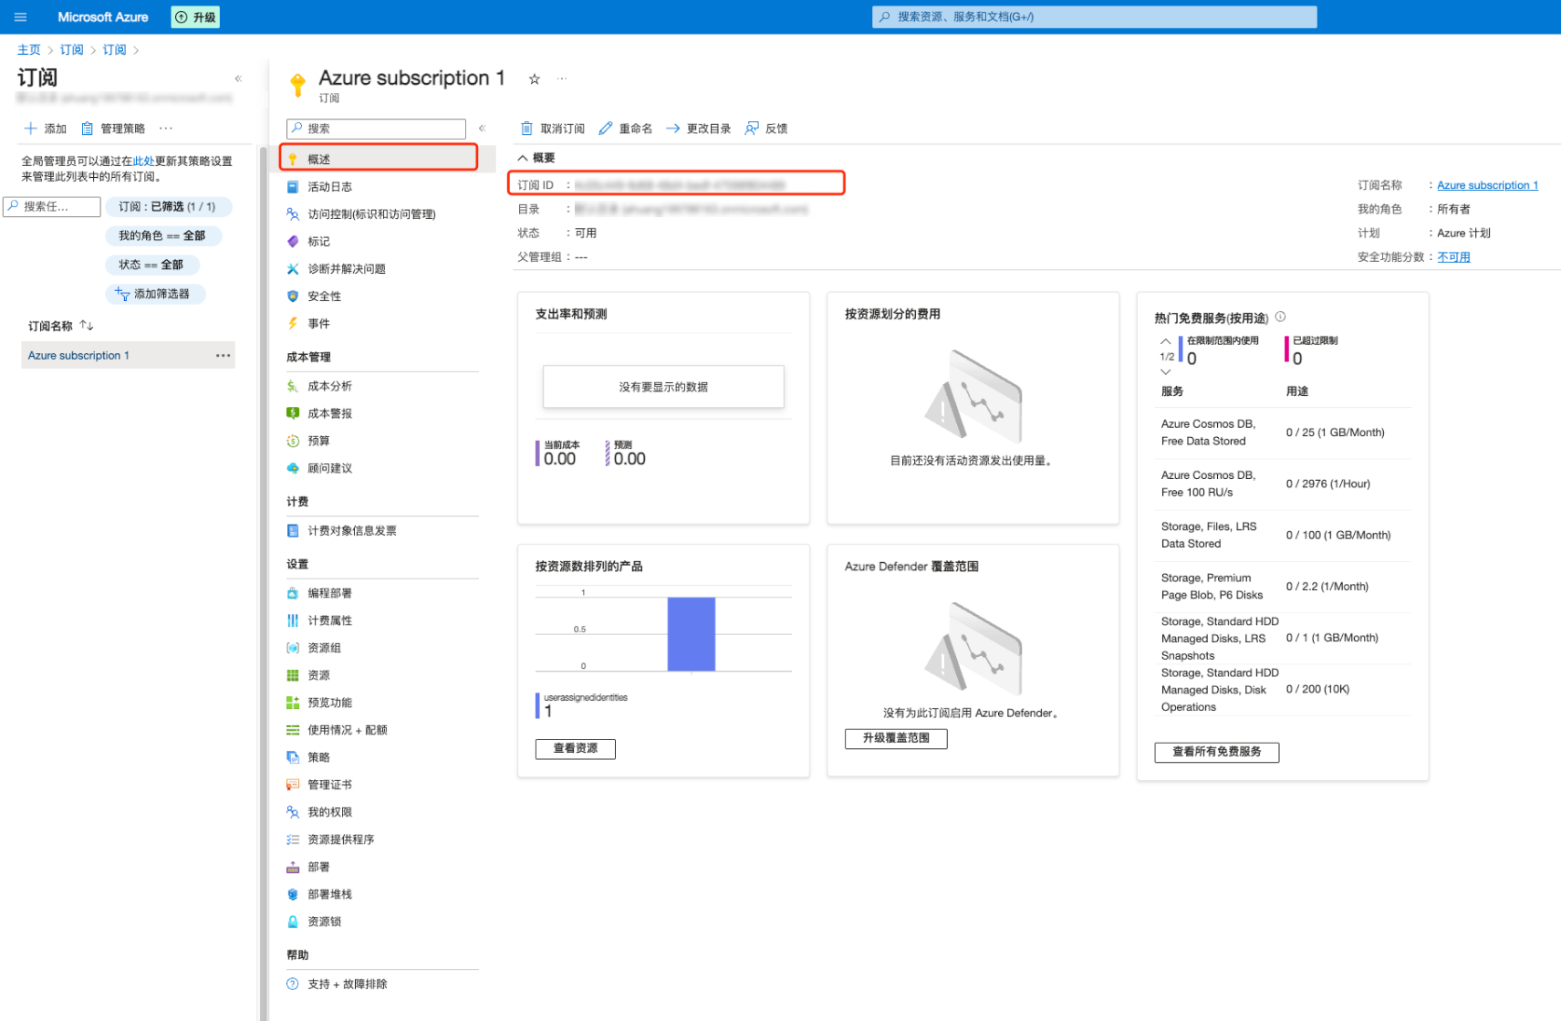
Task: Click the 资源 grid icon
Action: point(293,675)
